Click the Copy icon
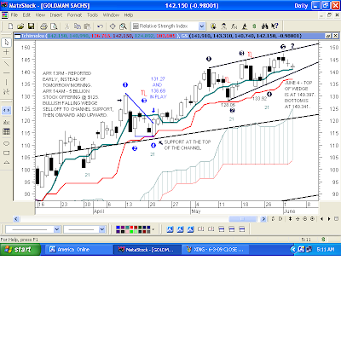 tap(78, 26)
